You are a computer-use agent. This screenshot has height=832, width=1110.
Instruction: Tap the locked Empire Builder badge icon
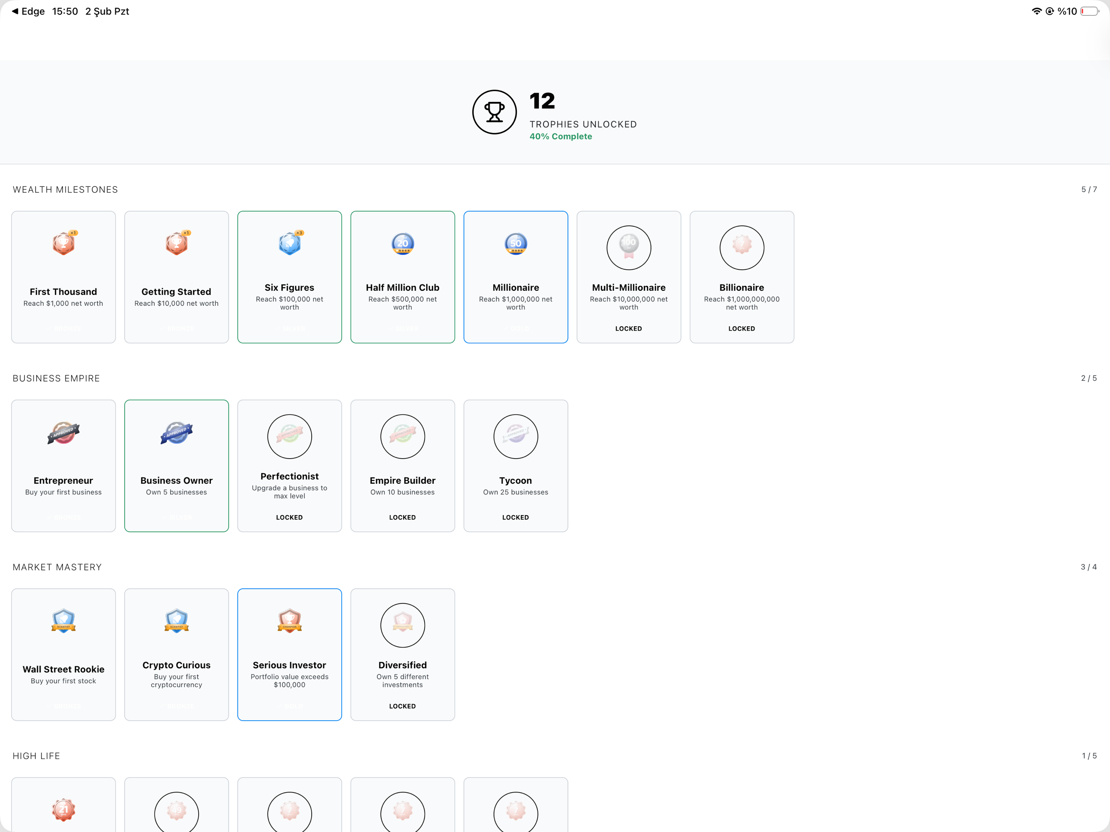click(x=403, y=437)
